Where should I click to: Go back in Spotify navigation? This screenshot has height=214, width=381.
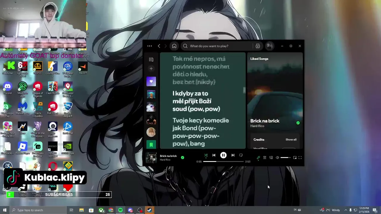pyautogui.click(x=159, y=46)
